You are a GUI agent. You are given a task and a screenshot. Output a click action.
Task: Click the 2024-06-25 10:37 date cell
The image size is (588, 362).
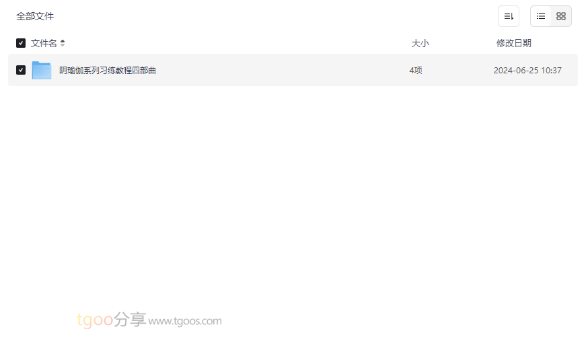(527, 70)
